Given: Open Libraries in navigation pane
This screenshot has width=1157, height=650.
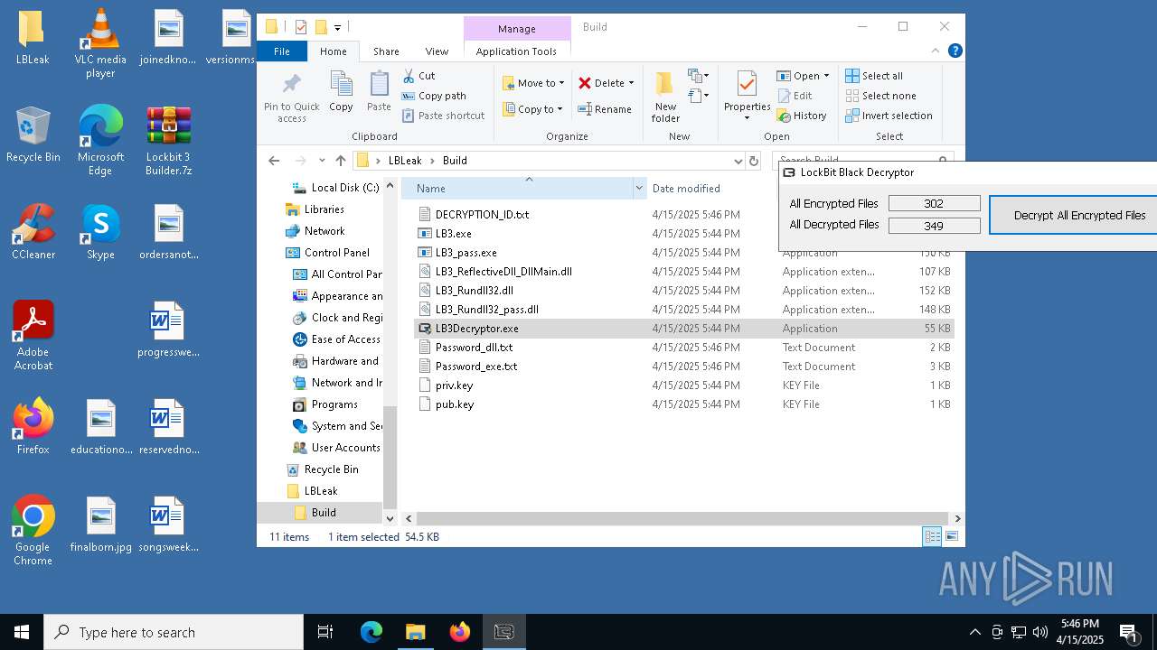Looking at the screenshot, I should click(x=324, y=209).
